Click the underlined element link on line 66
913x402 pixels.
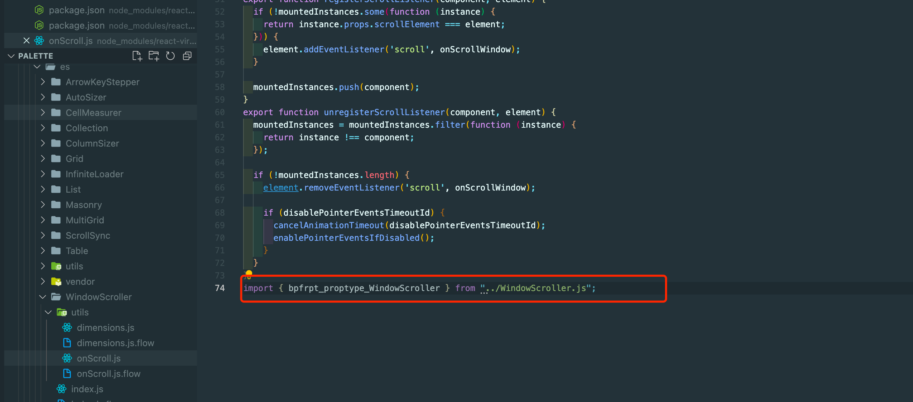[280, 187]
